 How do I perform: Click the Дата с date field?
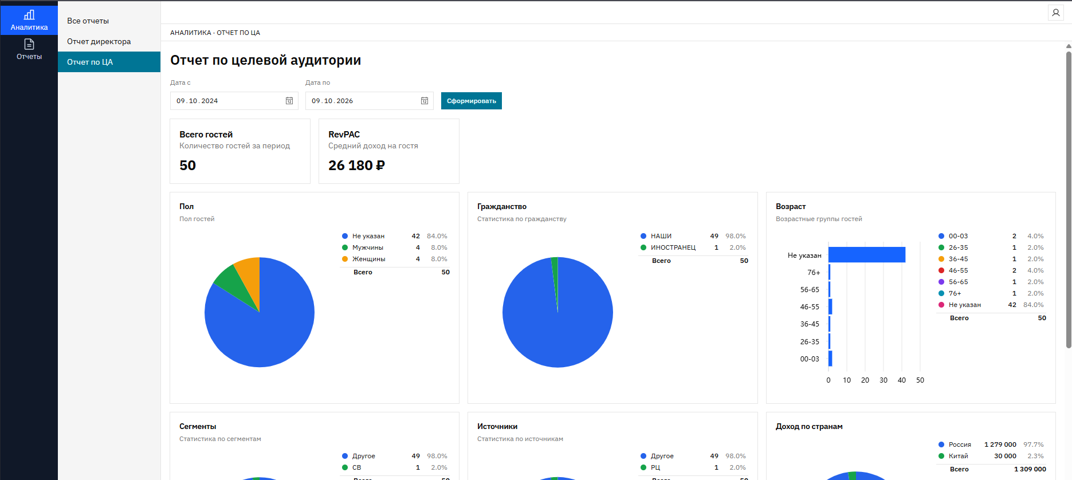[234, 101]
